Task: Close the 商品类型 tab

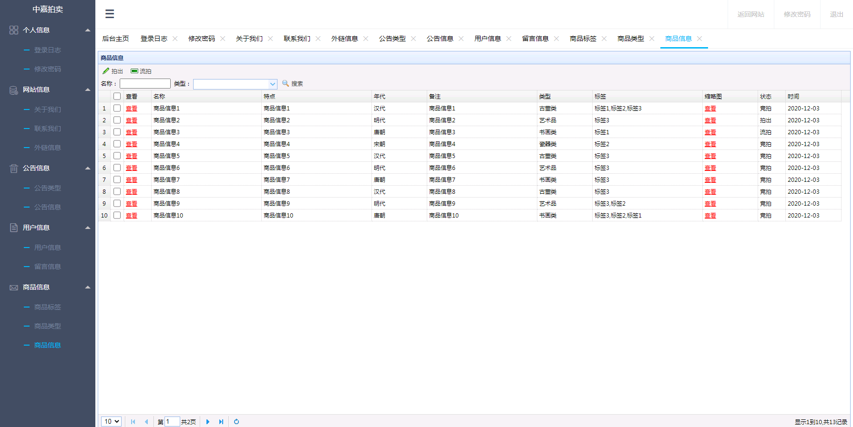Action: click(652, 39)
